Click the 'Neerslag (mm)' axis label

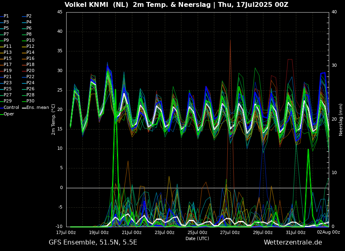(341, 119)
